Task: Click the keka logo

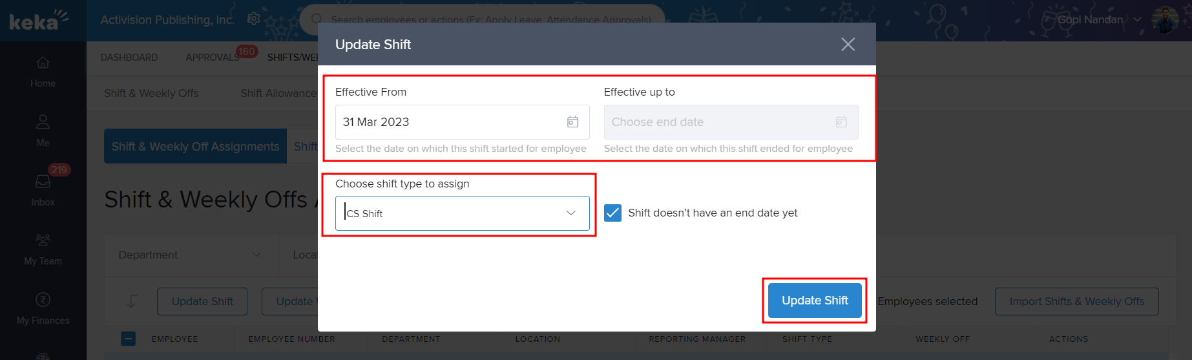Action: pos(39,21)
